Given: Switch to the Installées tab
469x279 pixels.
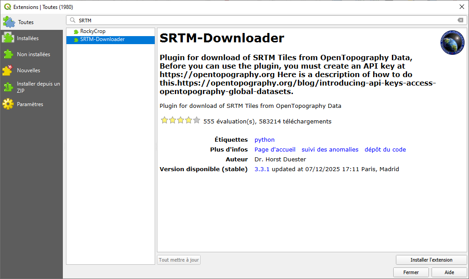Looking at the screenshot, I should 28,38.
